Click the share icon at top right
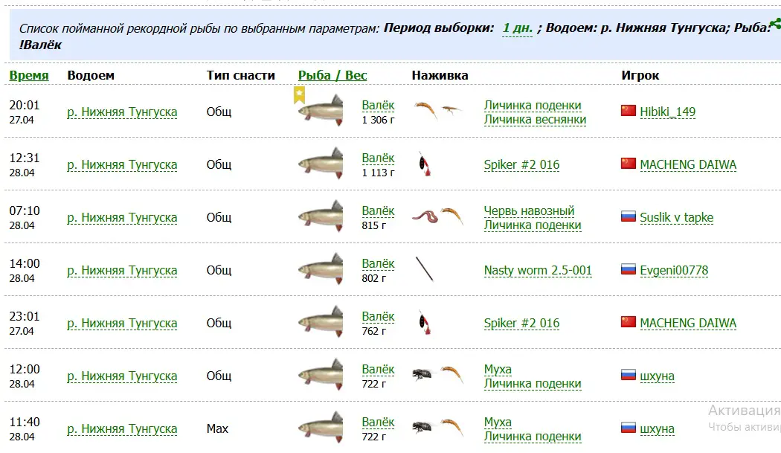The height and width of the screenshot is (453, 781). click(776, 23)
